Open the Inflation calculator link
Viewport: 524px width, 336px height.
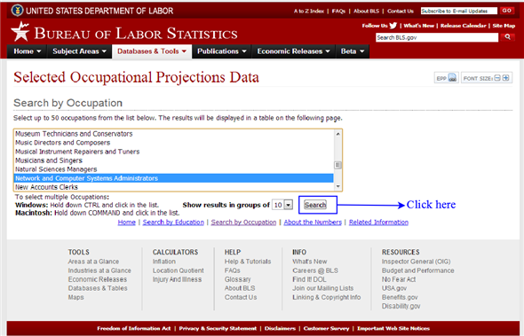(163, 262)
